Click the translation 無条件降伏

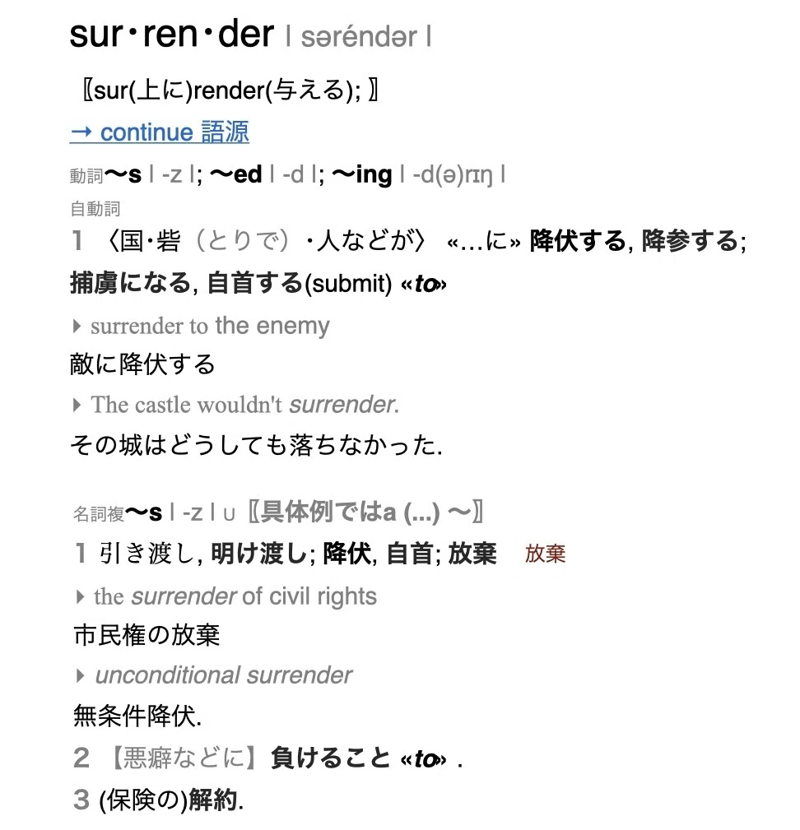137,715
